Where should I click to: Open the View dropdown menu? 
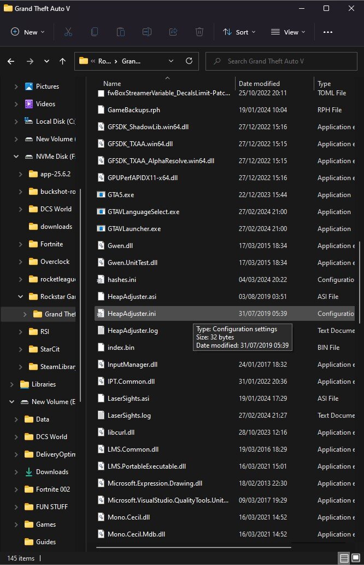[x=288, y=32]
